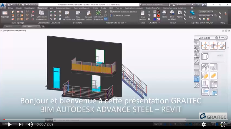Click Vue rapide palette settings gear

(216, 38)
